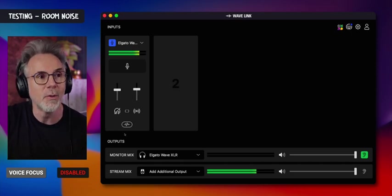Open the globe icon with notification dot
This screenshot has width=392, height=196.
pyautogui.click(x=349, y=27)
